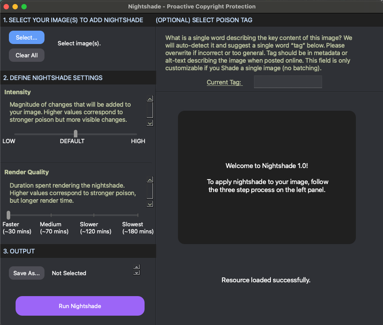Click the 'HIGH' intensity label
This screenshot has height=325, width=383.
click(x=138, y=141)
